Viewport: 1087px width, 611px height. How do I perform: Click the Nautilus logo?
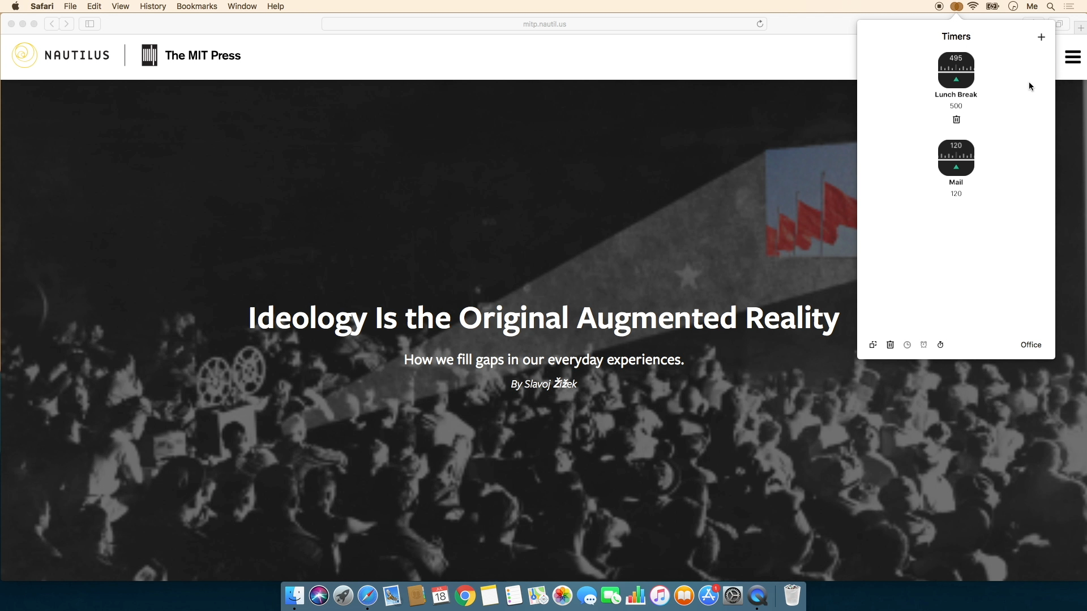point(61,55)
